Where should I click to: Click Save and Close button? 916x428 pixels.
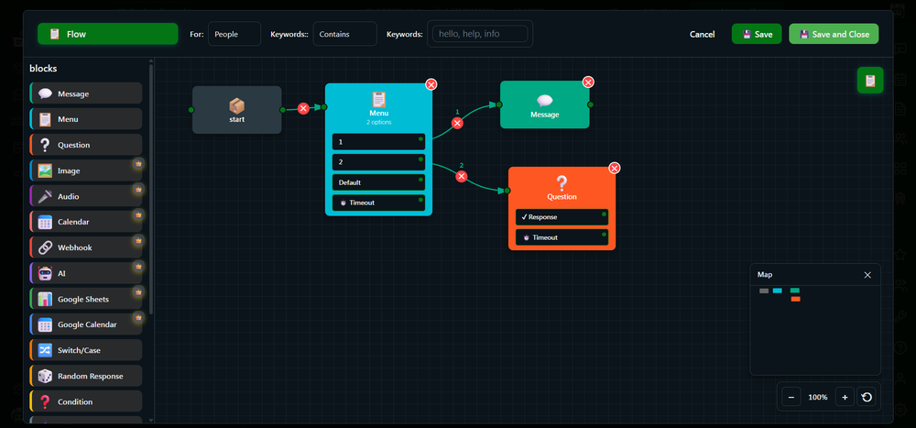pos(834,34)
